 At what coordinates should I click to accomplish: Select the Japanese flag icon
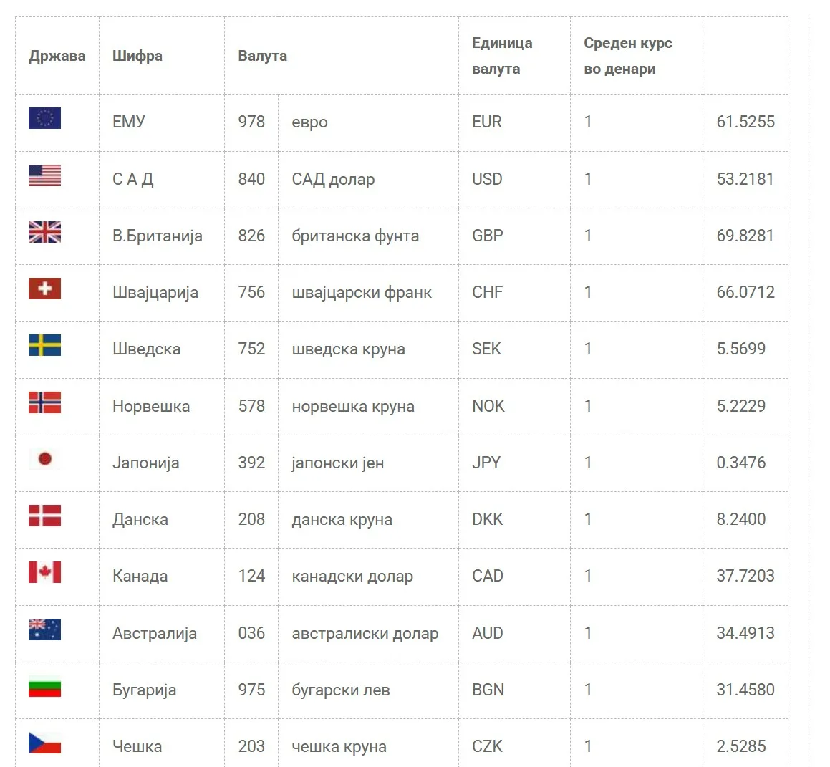pyautogui.click(x=44, y=459)
